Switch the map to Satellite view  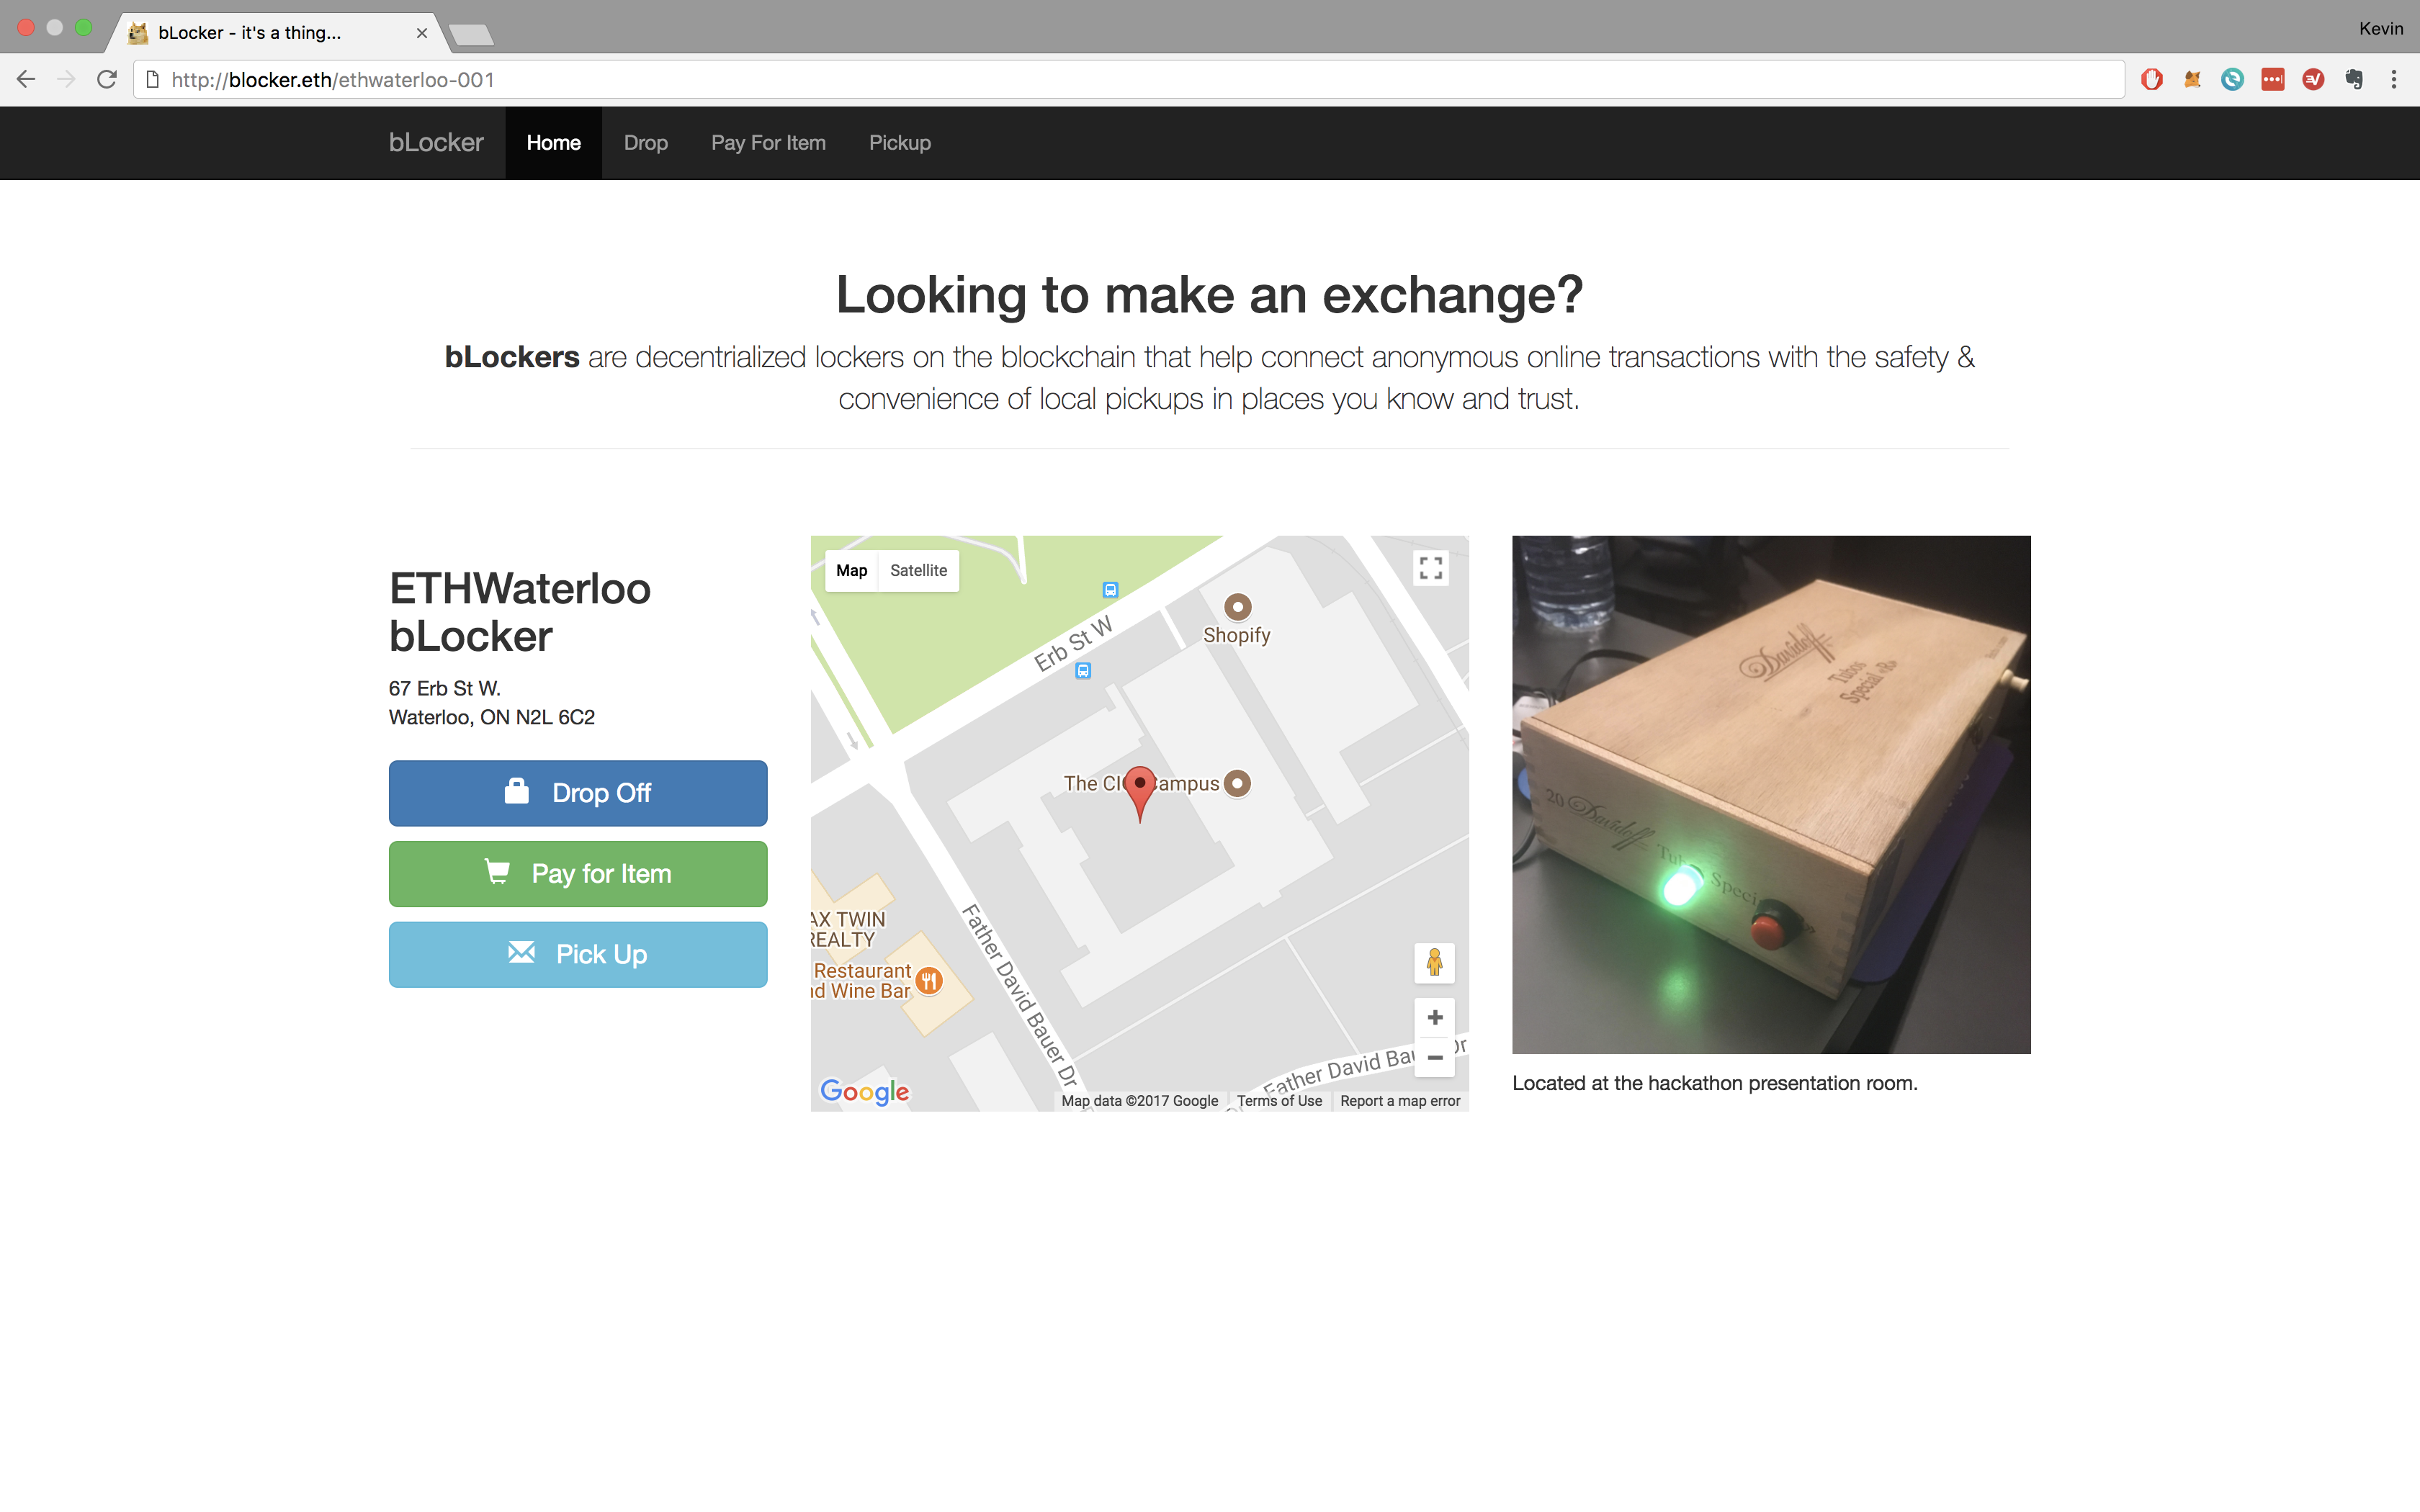point(918,571)
